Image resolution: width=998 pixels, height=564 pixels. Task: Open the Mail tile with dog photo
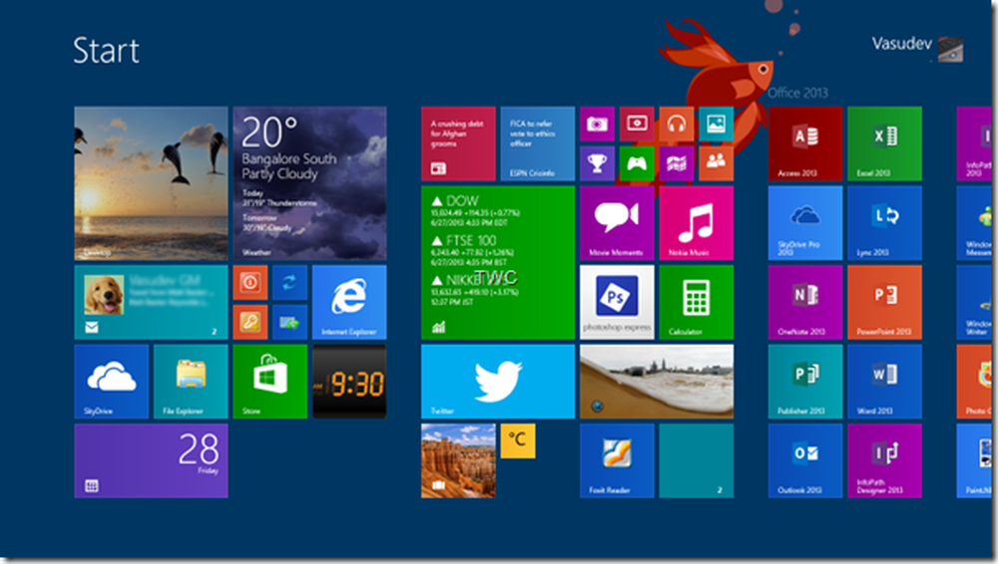151,302
